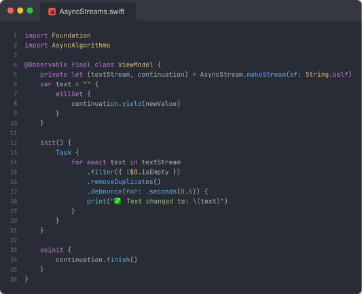Click "finish" method on line 24
The width and height of the screenshot is (362, 294).
click(118, 260)
